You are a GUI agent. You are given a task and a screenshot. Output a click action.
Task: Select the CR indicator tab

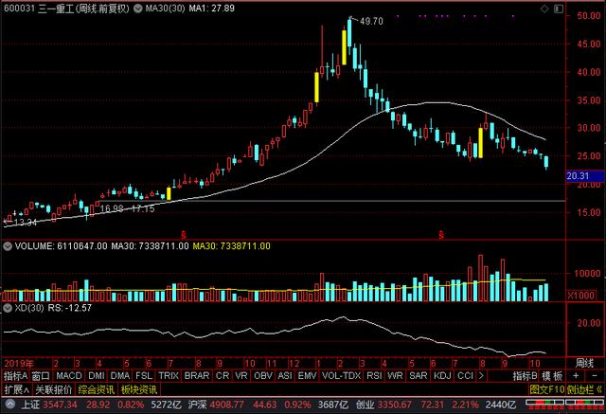223,376
